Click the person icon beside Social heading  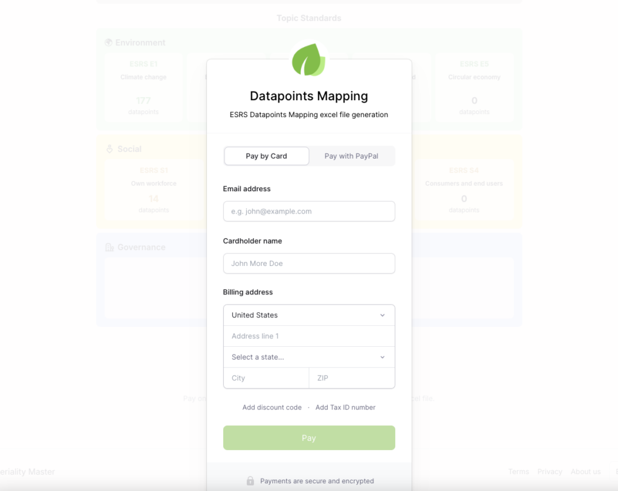[109, 148]
